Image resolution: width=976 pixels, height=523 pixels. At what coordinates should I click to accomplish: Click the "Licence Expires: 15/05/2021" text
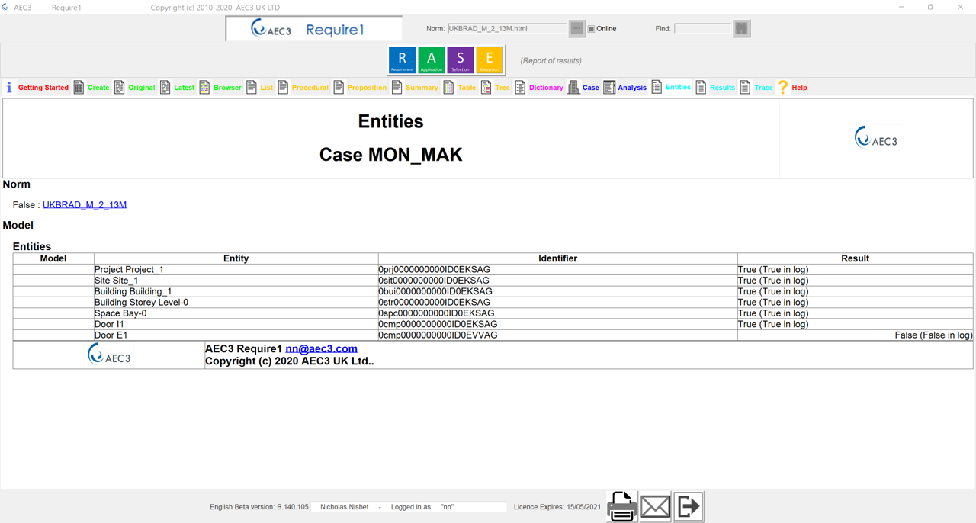[x=557, y=507]
